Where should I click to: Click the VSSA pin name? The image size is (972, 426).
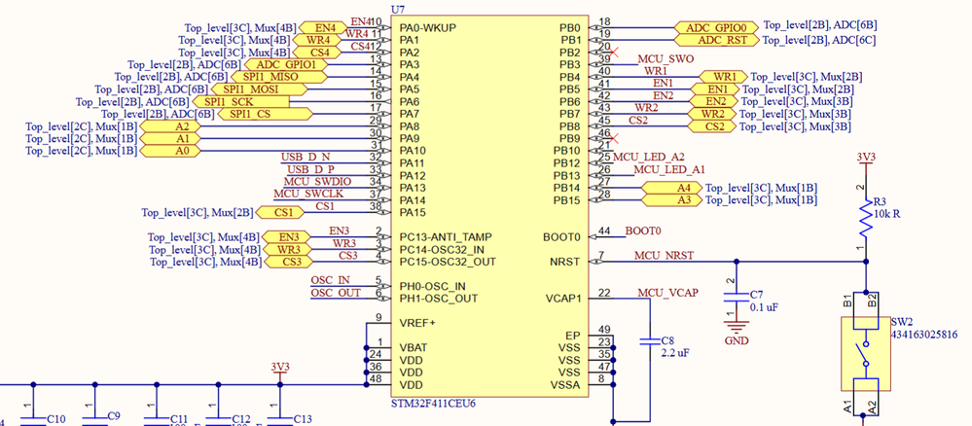[x=566, y=385]
